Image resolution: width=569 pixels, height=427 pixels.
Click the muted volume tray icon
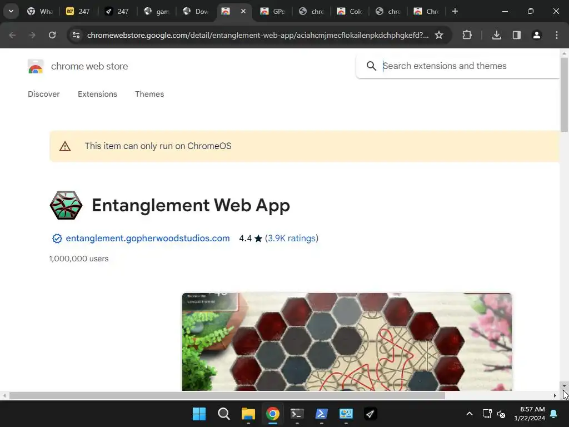point(501,414)
